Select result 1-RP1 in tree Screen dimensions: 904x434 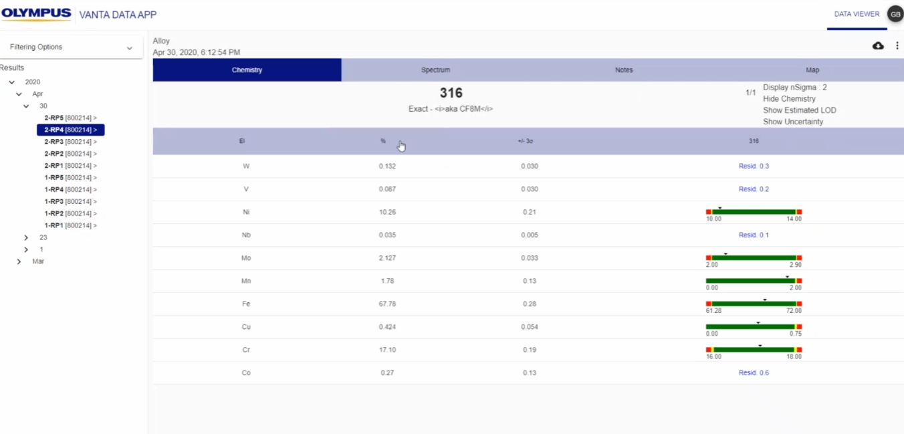coord(70,225)
